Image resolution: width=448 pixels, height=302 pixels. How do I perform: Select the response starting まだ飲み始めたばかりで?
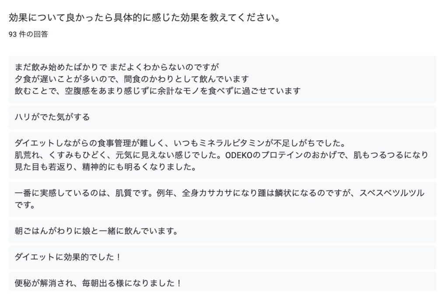pyautogui.click(x=222, y=79)
